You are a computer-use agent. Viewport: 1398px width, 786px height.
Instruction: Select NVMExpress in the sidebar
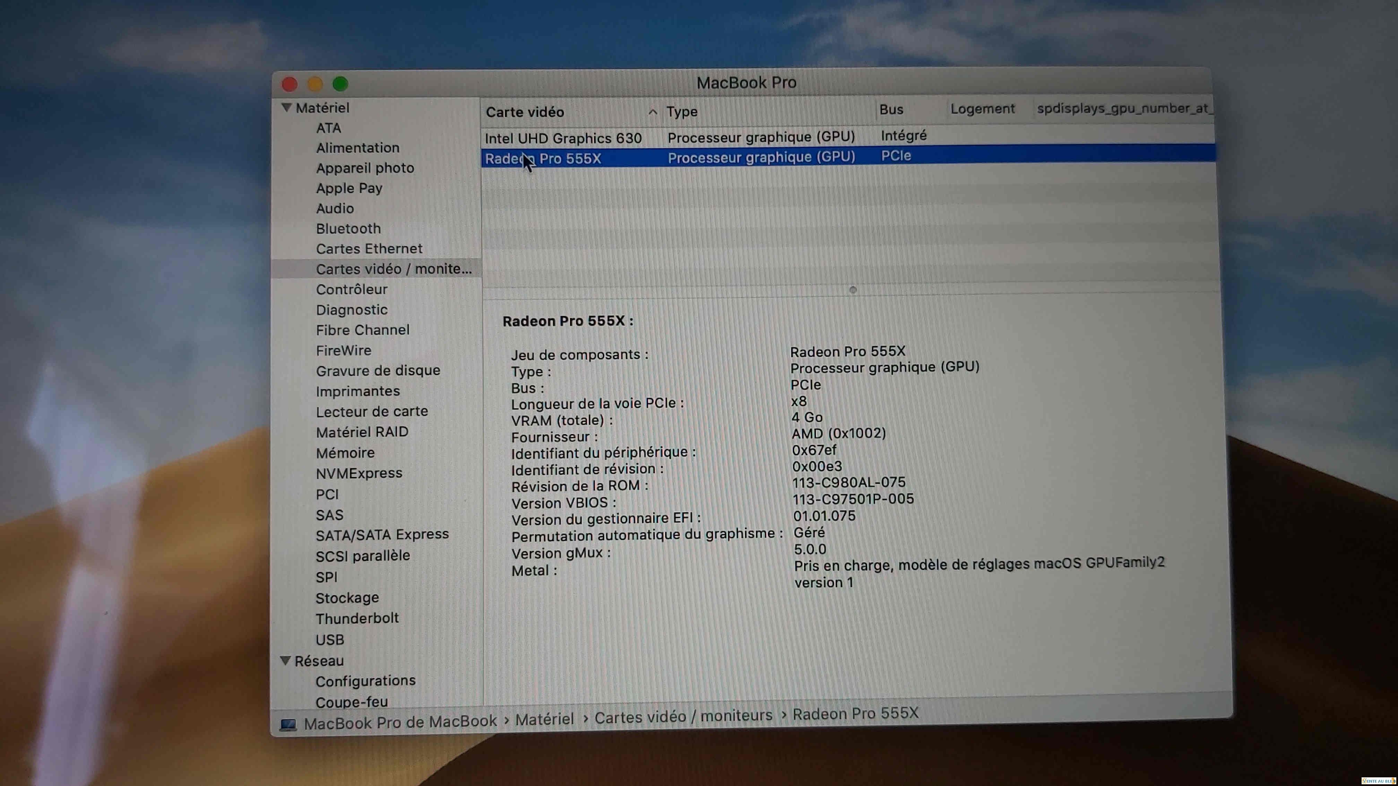coord(359,473)
